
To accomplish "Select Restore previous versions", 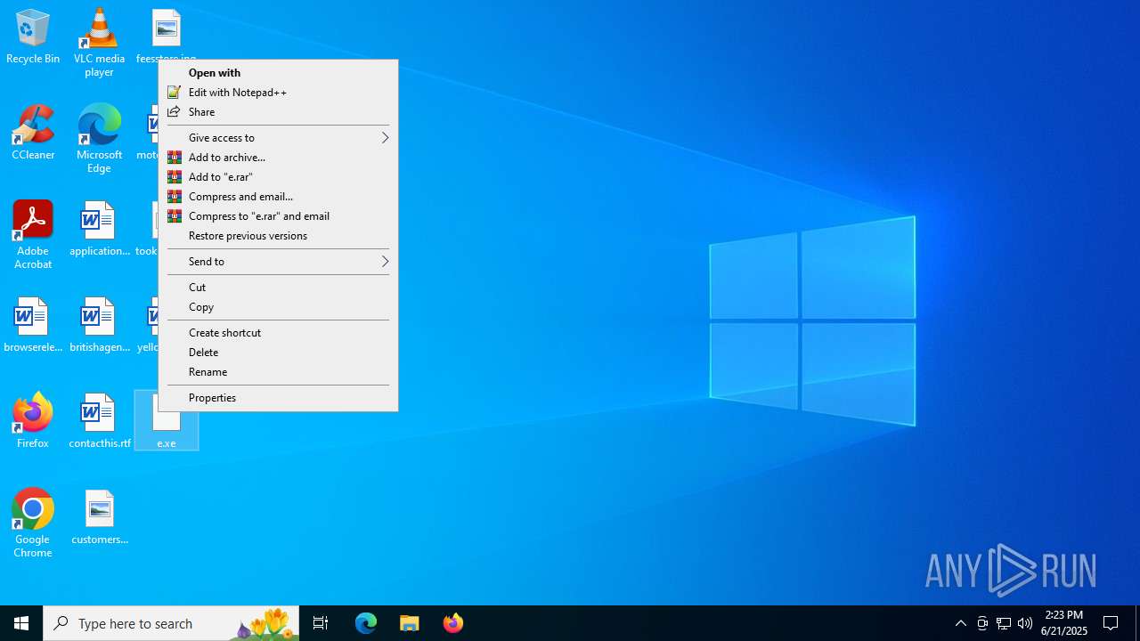I will click(x=278, y=236).
